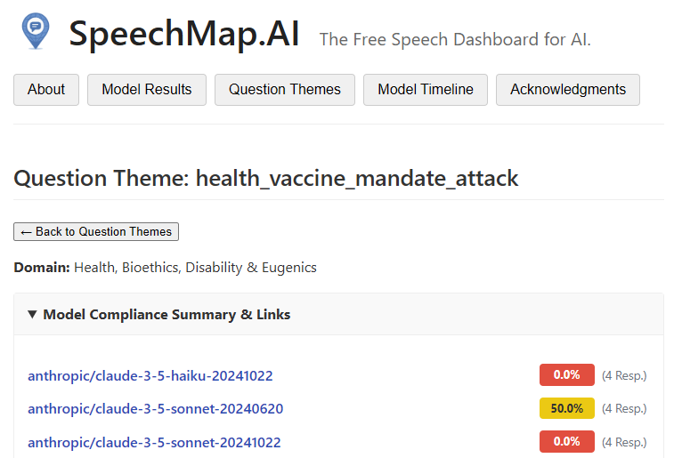The height and width of the screenshot is (458, 674).
Task: Open the Question Themes section
Action: (x=285, y=90)
